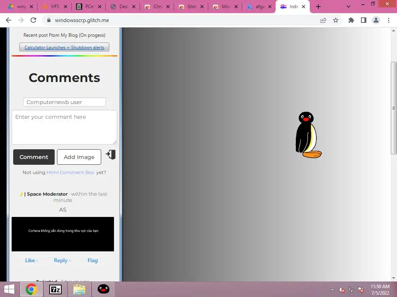Click the Add Image button
This screenshot has width=397, height=297.
click(79, 157)
